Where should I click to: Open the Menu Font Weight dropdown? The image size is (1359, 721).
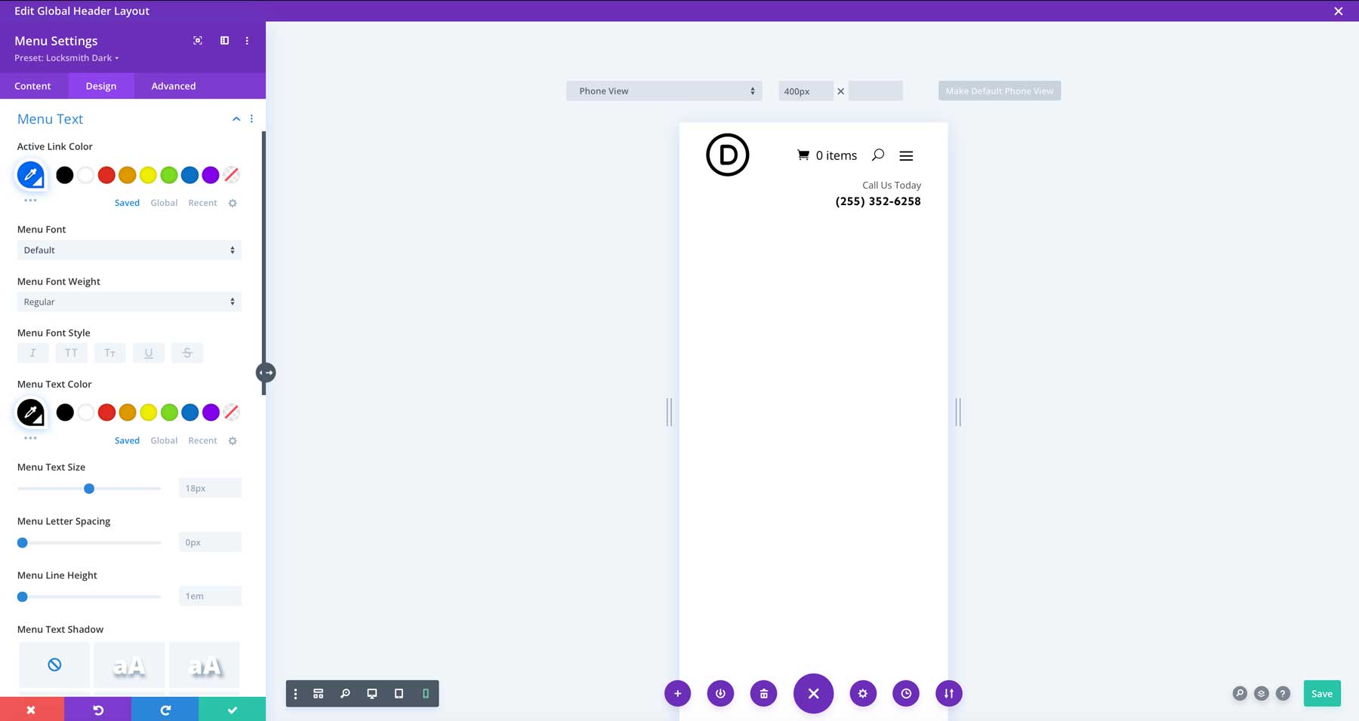(x=128, y=301)
